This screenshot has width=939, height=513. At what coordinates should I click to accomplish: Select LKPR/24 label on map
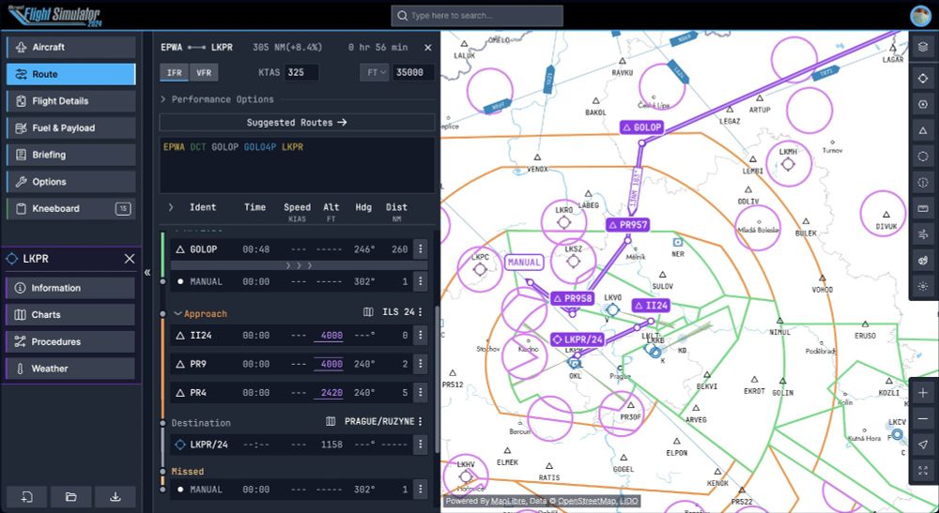pyautogui.click(x=577, y=339)
